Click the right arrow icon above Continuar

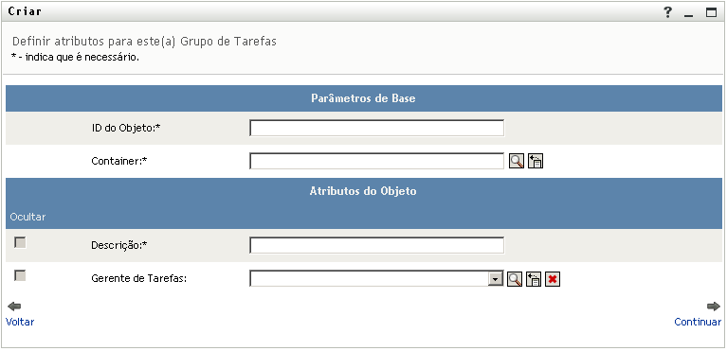click(714, 307)
